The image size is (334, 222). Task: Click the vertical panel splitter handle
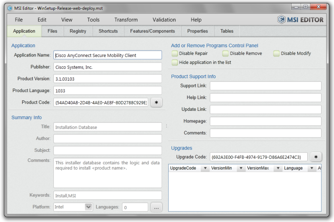click(x=166, y=126)
